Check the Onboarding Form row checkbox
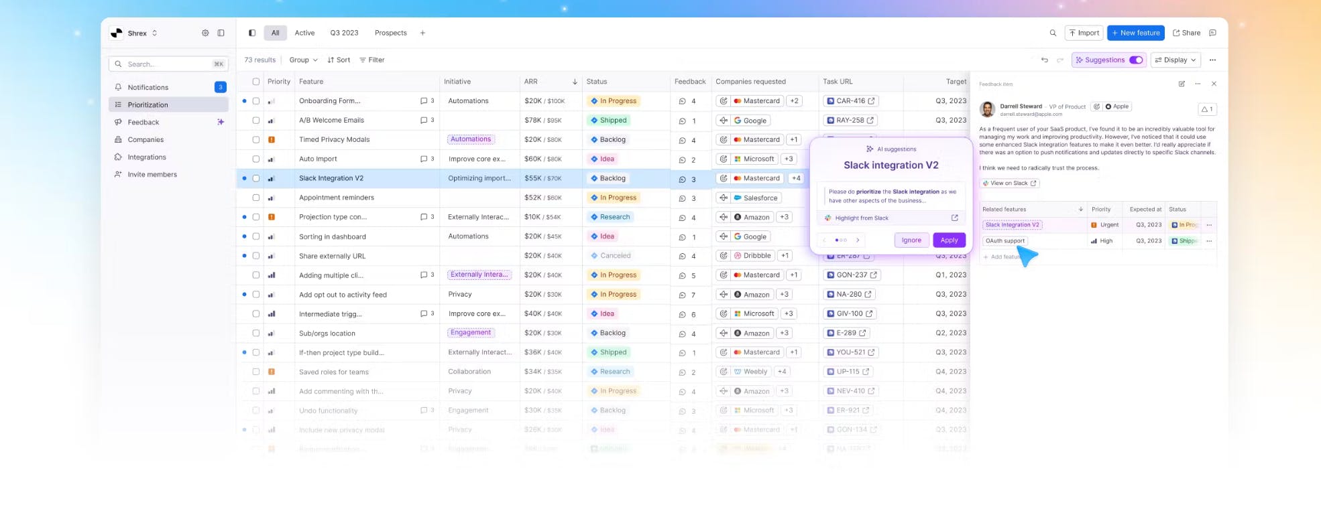Image resolution: width=1321 pixels, height=505 pixels. pyautogui.click(x=255, y=101)
